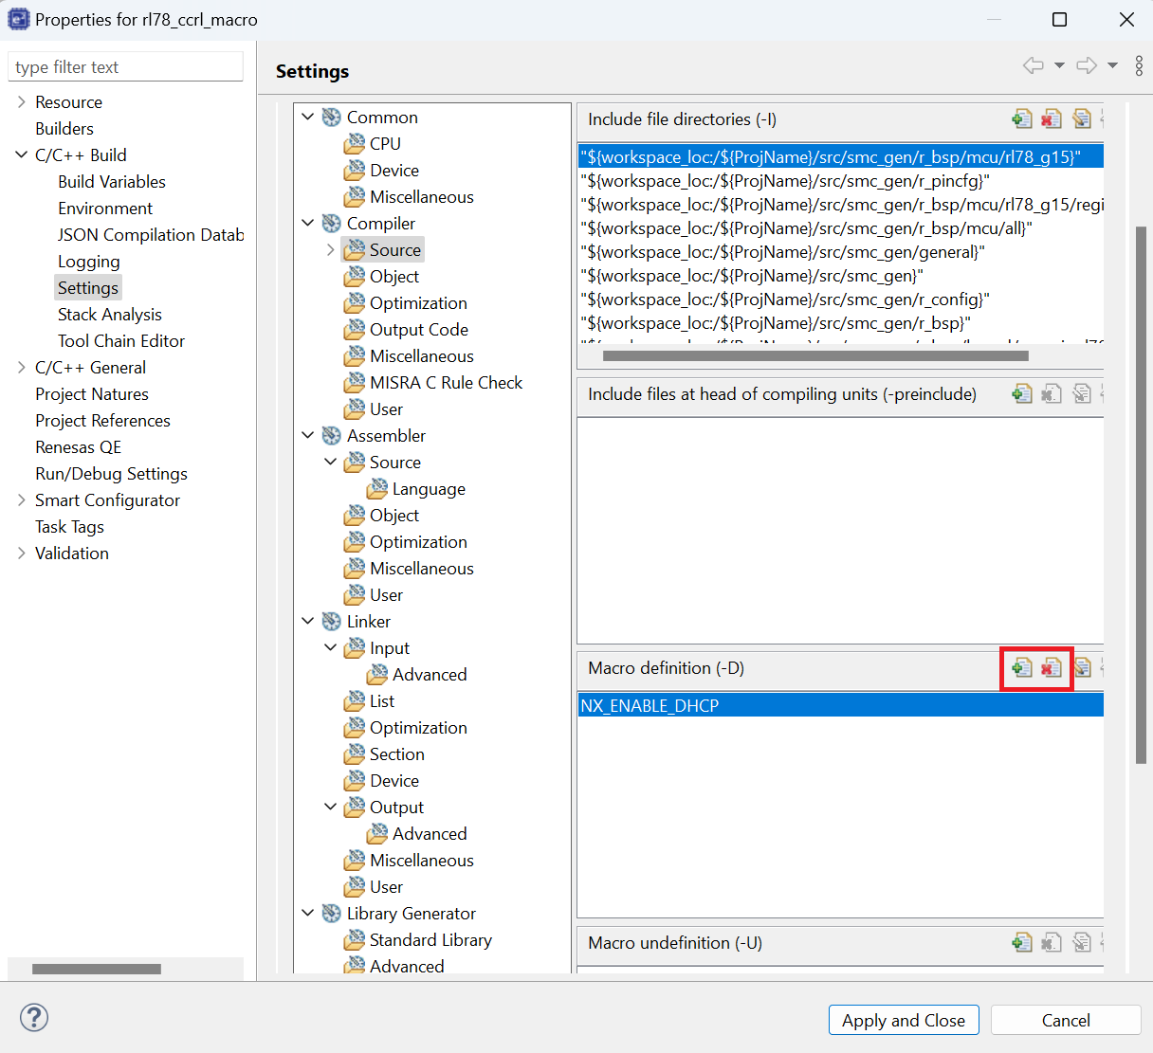Select Linker Device settings

pyautogui.click(x=394, y=781)
